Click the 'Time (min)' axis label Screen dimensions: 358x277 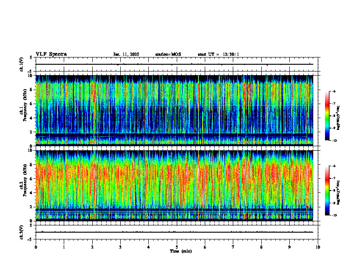click(181, 251)
